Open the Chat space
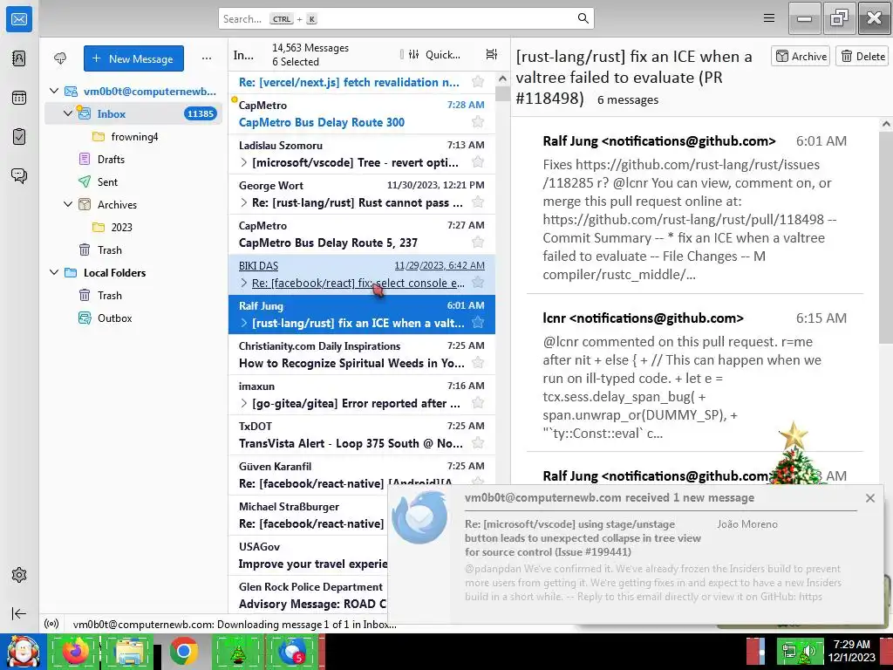 tap(19, 175)
